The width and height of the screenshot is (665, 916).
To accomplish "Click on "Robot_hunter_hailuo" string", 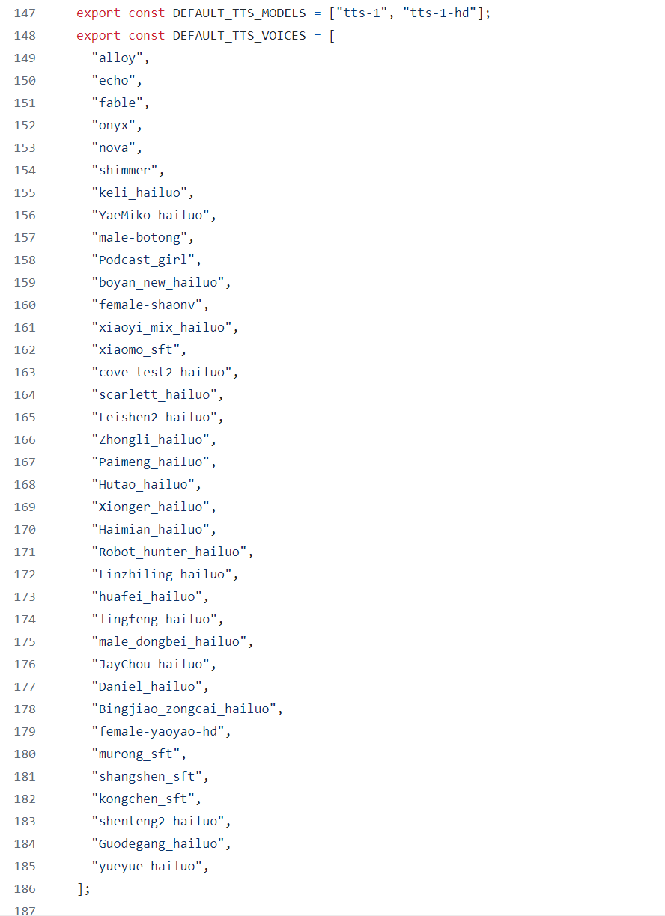I will tap(171, 552).
